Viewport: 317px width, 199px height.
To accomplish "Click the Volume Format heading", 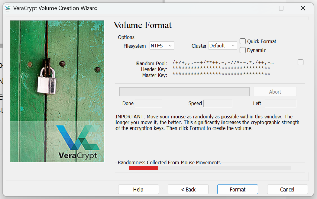I will [143, 25].
